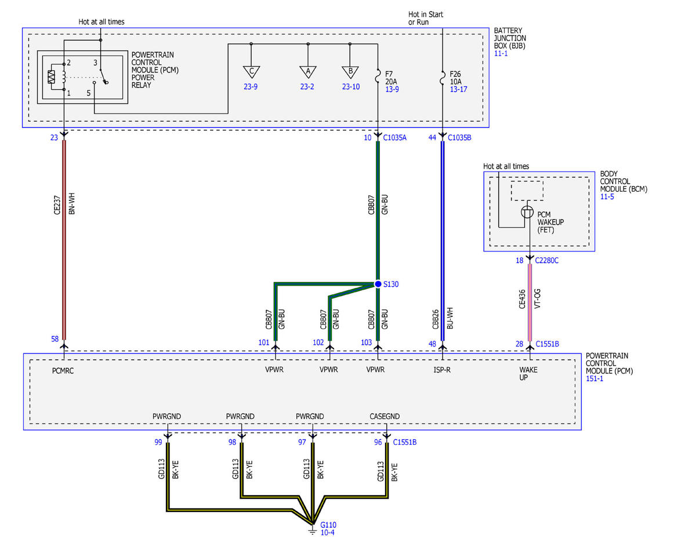Click pin number 99 under PWRGND
This screenshot has width=696, height=537.
pos(158,442)
